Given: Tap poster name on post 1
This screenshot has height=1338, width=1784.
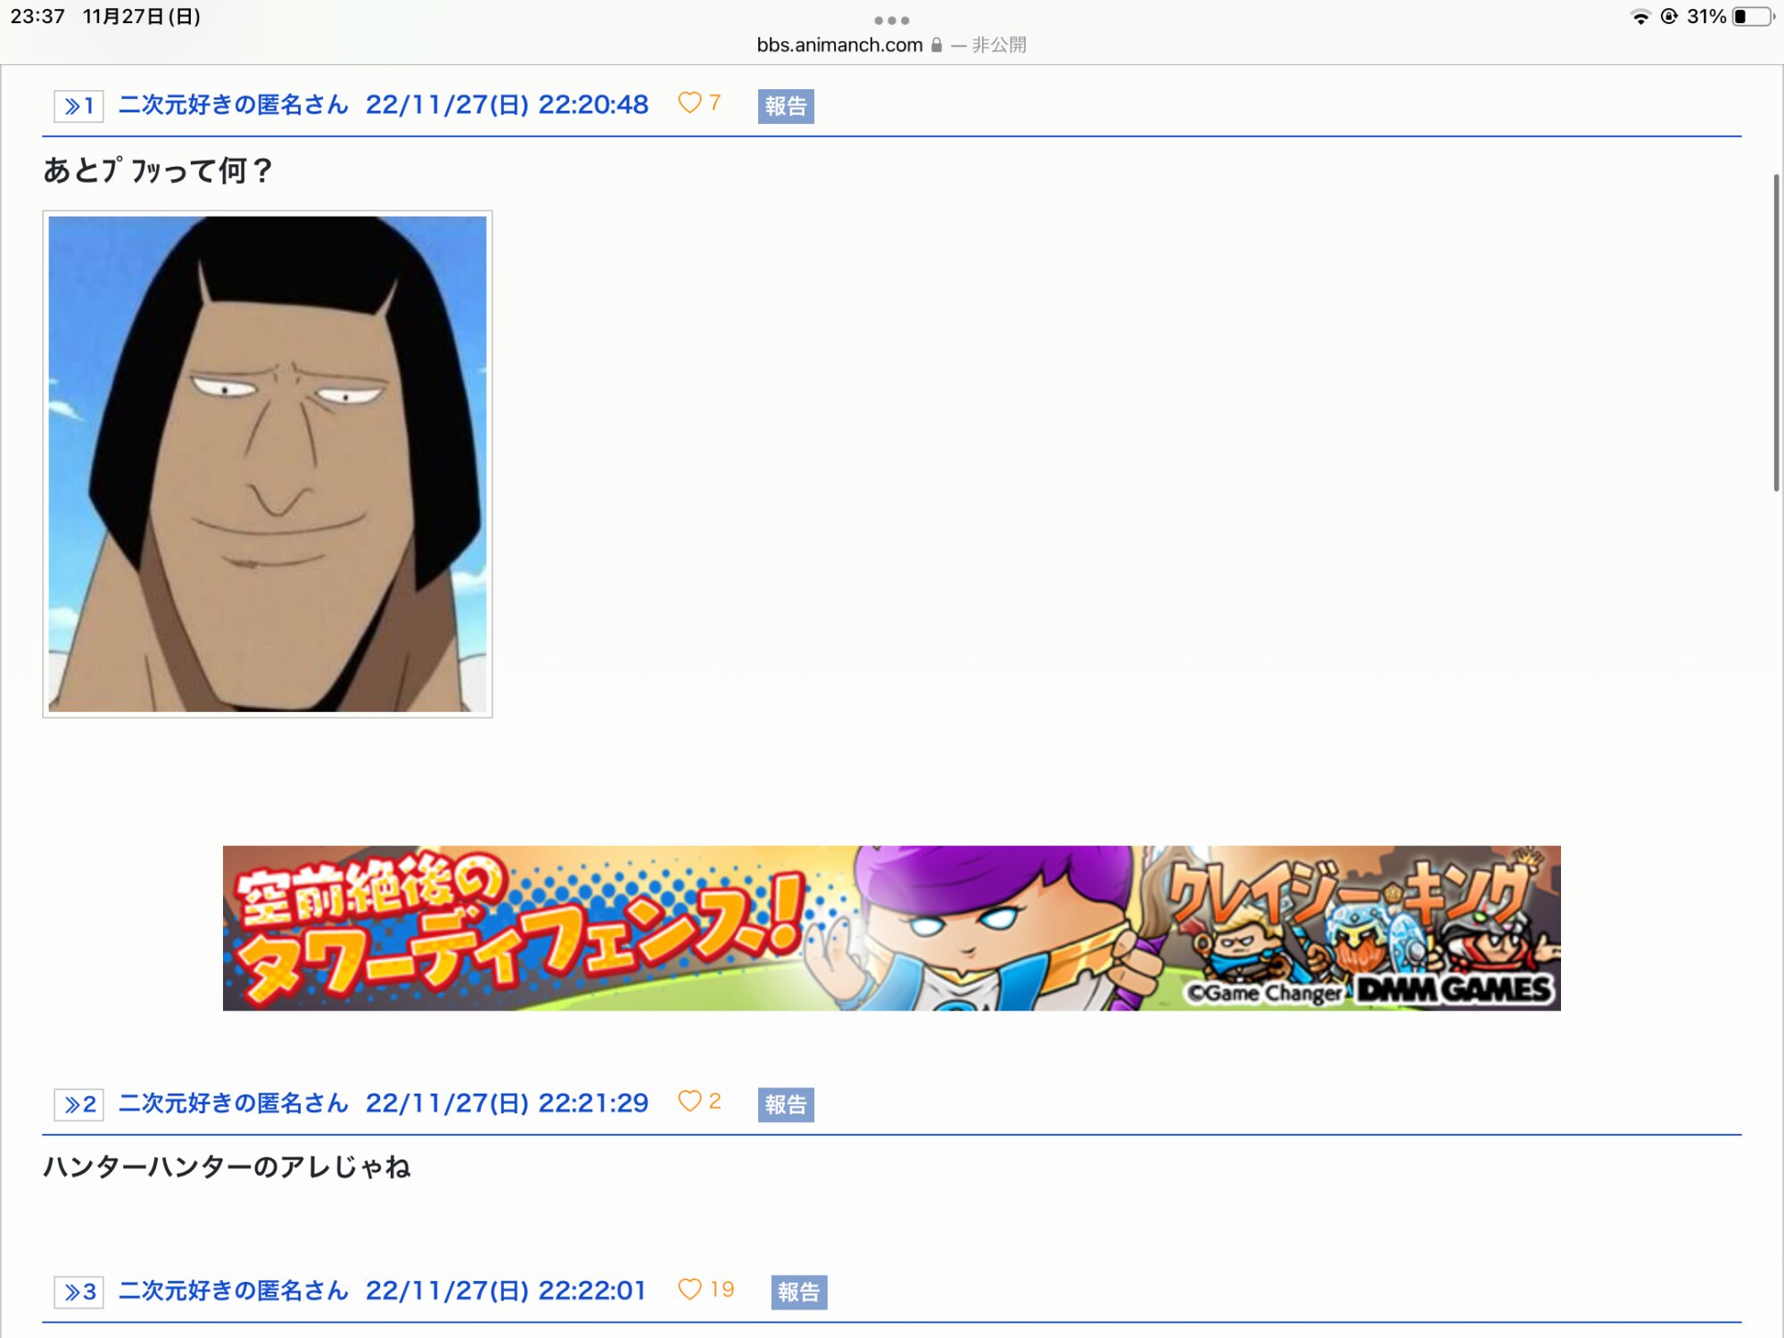Looking at the screenshot, I should click(x=233, y=105).
